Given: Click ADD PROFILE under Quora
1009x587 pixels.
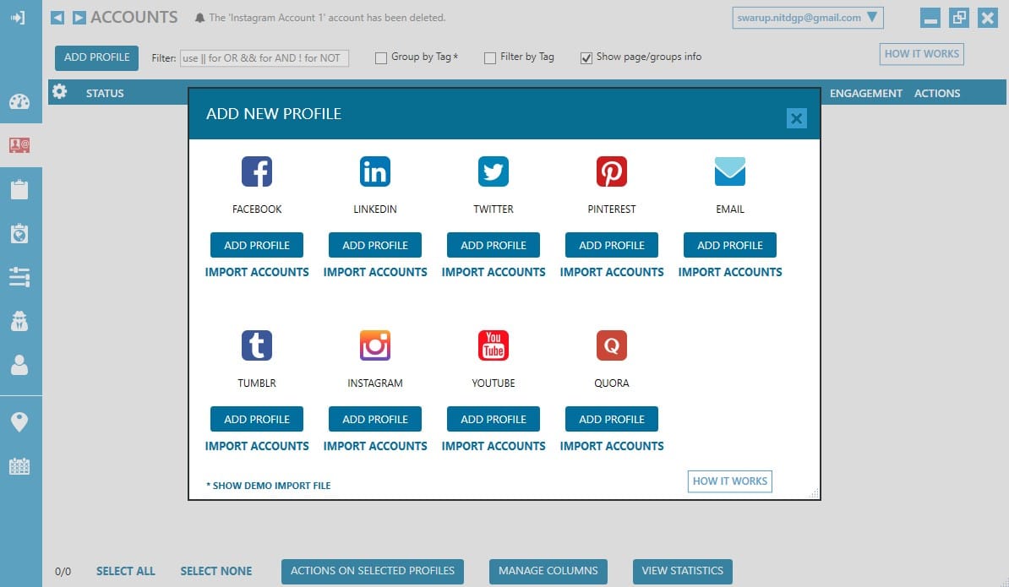Looking at the screenshot, I should pyautogui.click(x=612, y=419).
